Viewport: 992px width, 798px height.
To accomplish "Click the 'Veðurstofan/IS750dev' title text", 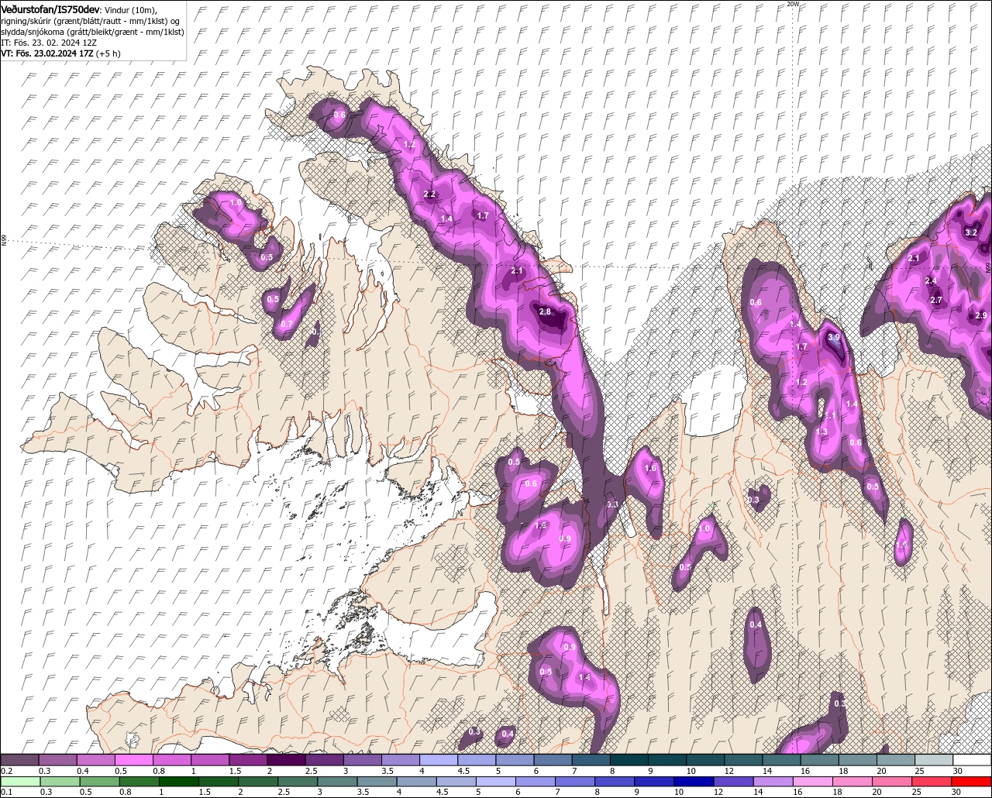I will pos(50,9).
